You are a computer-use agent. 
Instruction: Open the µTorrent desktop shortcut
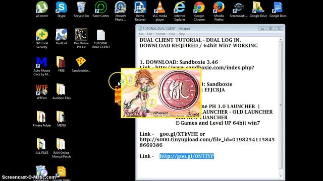click(42, 10)
